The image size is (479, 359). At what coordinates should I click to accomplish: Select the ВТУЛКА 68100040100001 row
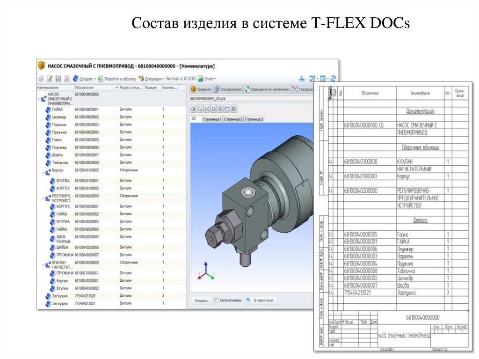coord(111,181)
